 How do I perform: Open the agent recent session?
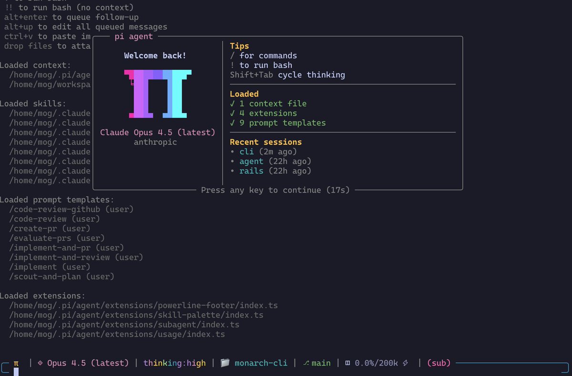(251, 162)
